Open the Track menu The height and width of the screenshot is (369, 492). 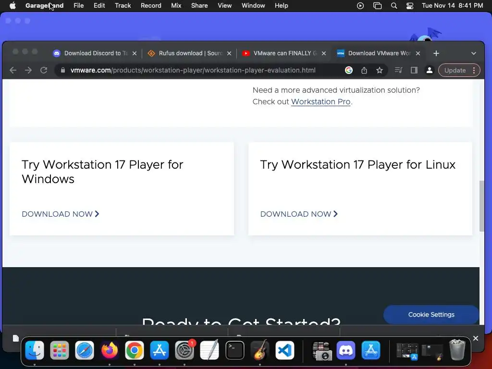pos(123,6)
